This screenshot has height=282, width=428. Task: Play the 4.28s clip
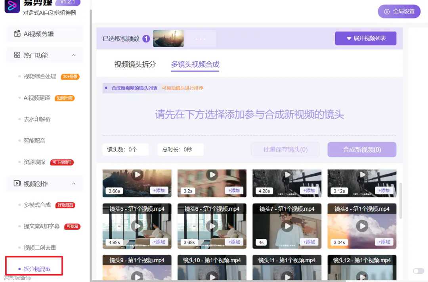click(287, 175)
